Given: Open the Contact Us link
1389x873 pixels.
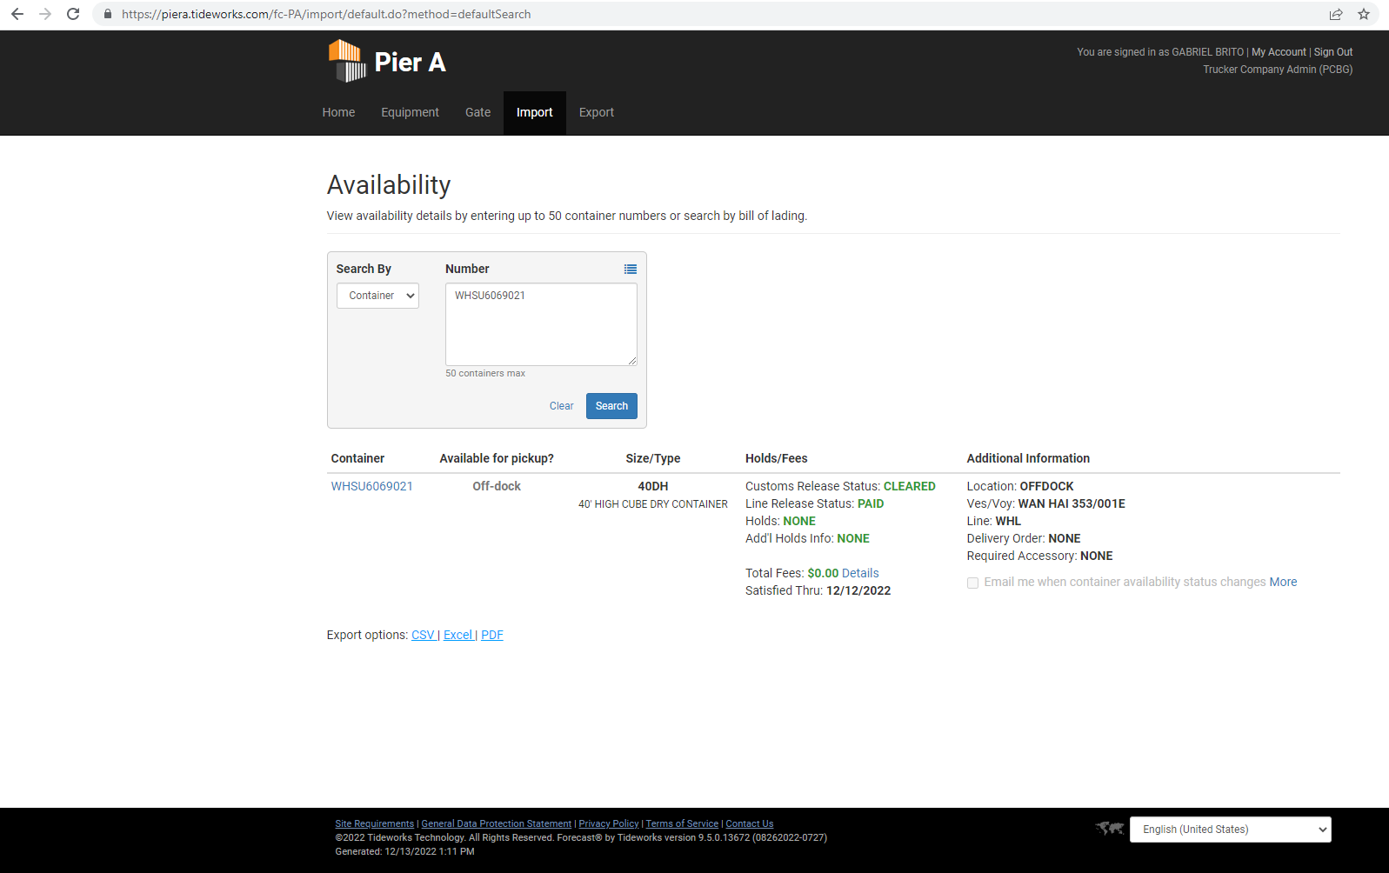Looking at the screenshot, I should 750,823.
